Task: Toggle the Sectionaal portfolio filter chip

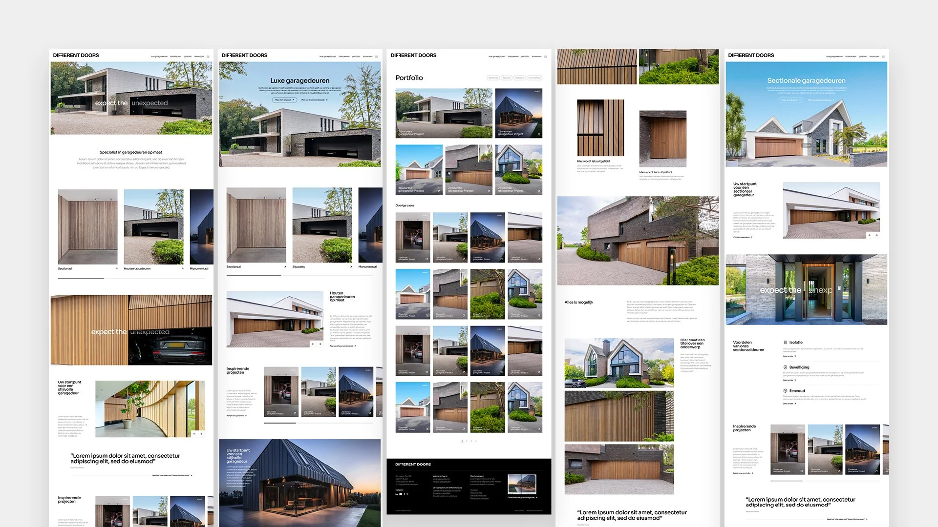Action: (x=493, y=78)
